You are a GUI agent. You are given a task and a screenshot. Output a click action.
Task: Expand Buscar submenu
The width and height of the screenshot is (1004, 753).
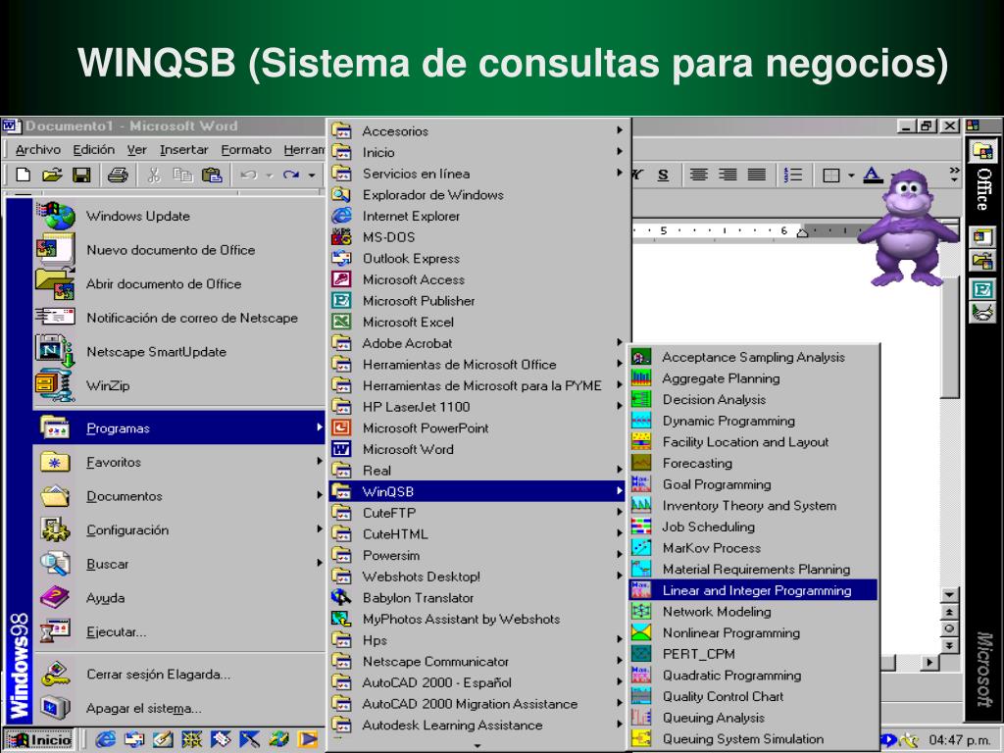[179, 564]
